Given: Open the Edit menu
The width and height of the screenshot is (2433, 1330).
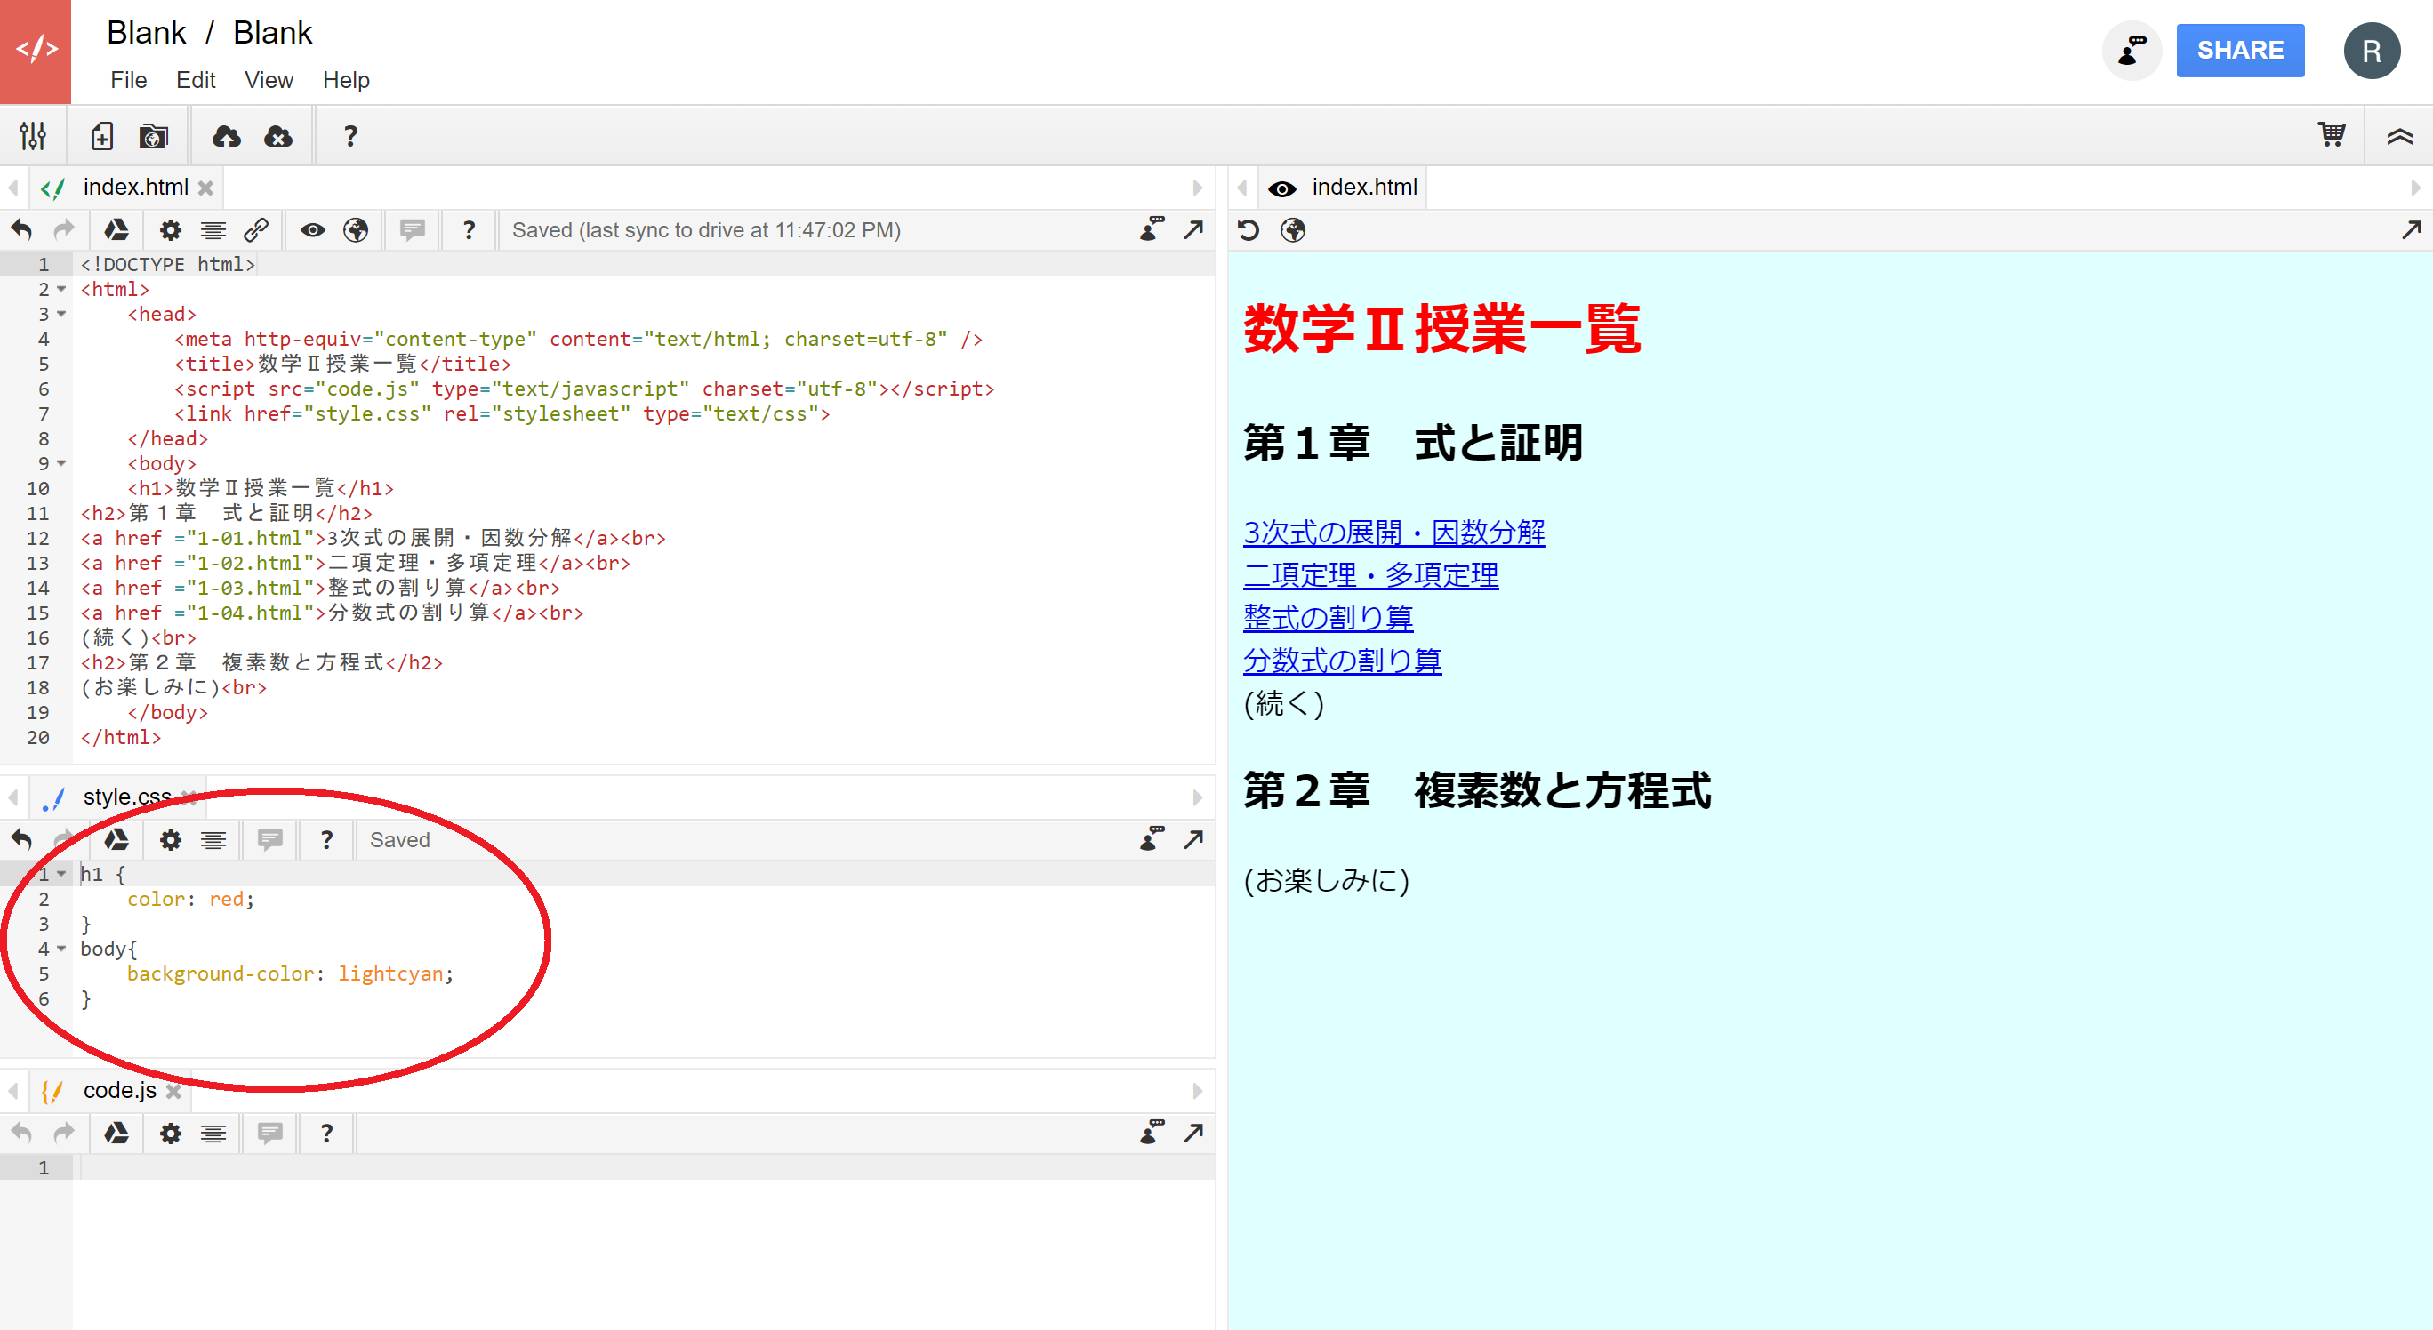Looking at the screenshot, I should [196, 80].
